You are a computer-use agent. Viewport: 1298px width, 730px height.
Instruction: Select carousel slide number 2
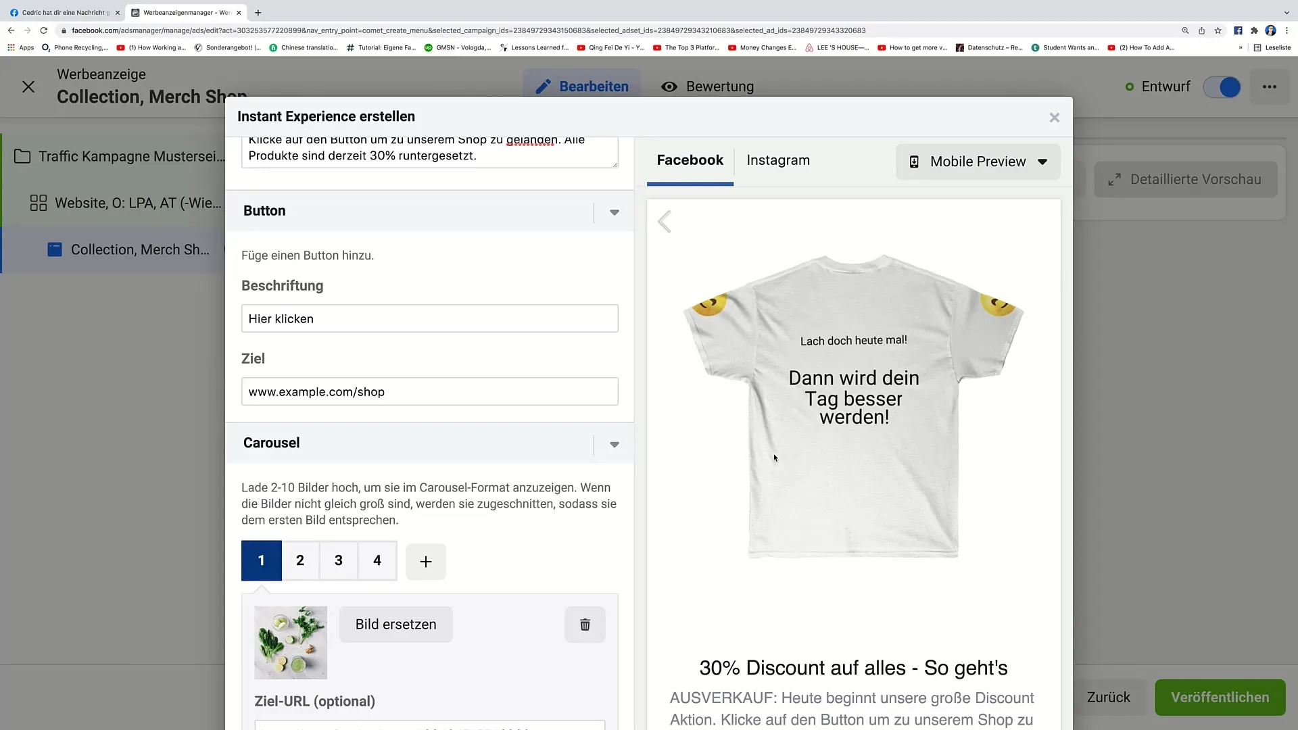(x=300, y=560)
